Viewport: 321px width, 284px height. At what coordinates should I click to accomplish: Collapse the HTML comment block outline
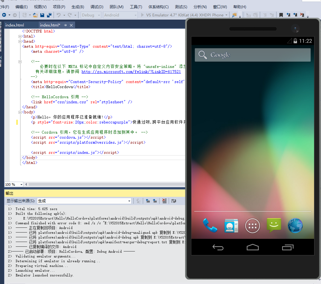click(20, 62)
